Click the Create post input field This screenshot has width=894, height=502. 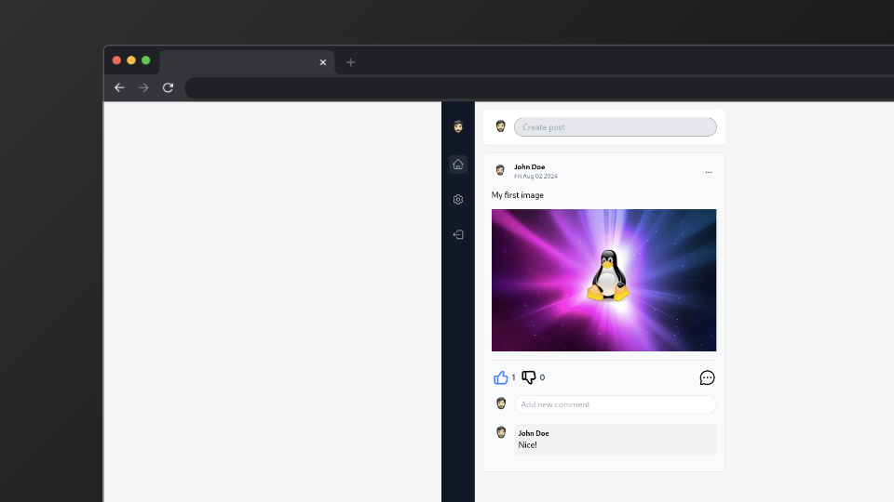tap(616, 127)
